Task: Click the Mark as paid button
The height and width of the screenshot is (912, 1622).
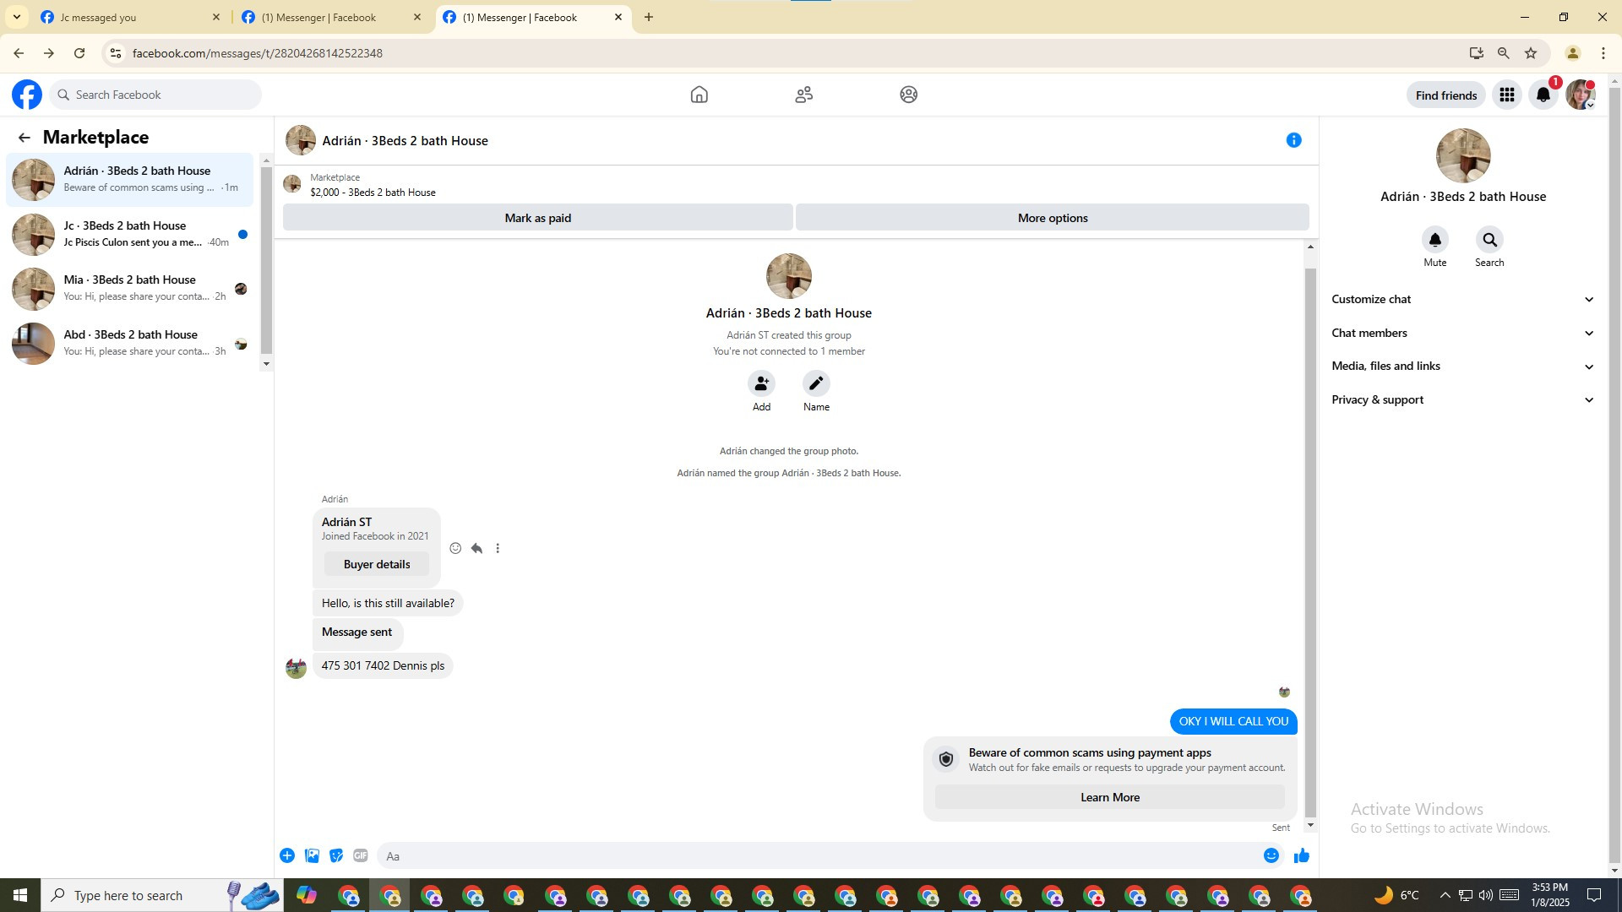Action: pyautogui.click(x=537, y=218)
